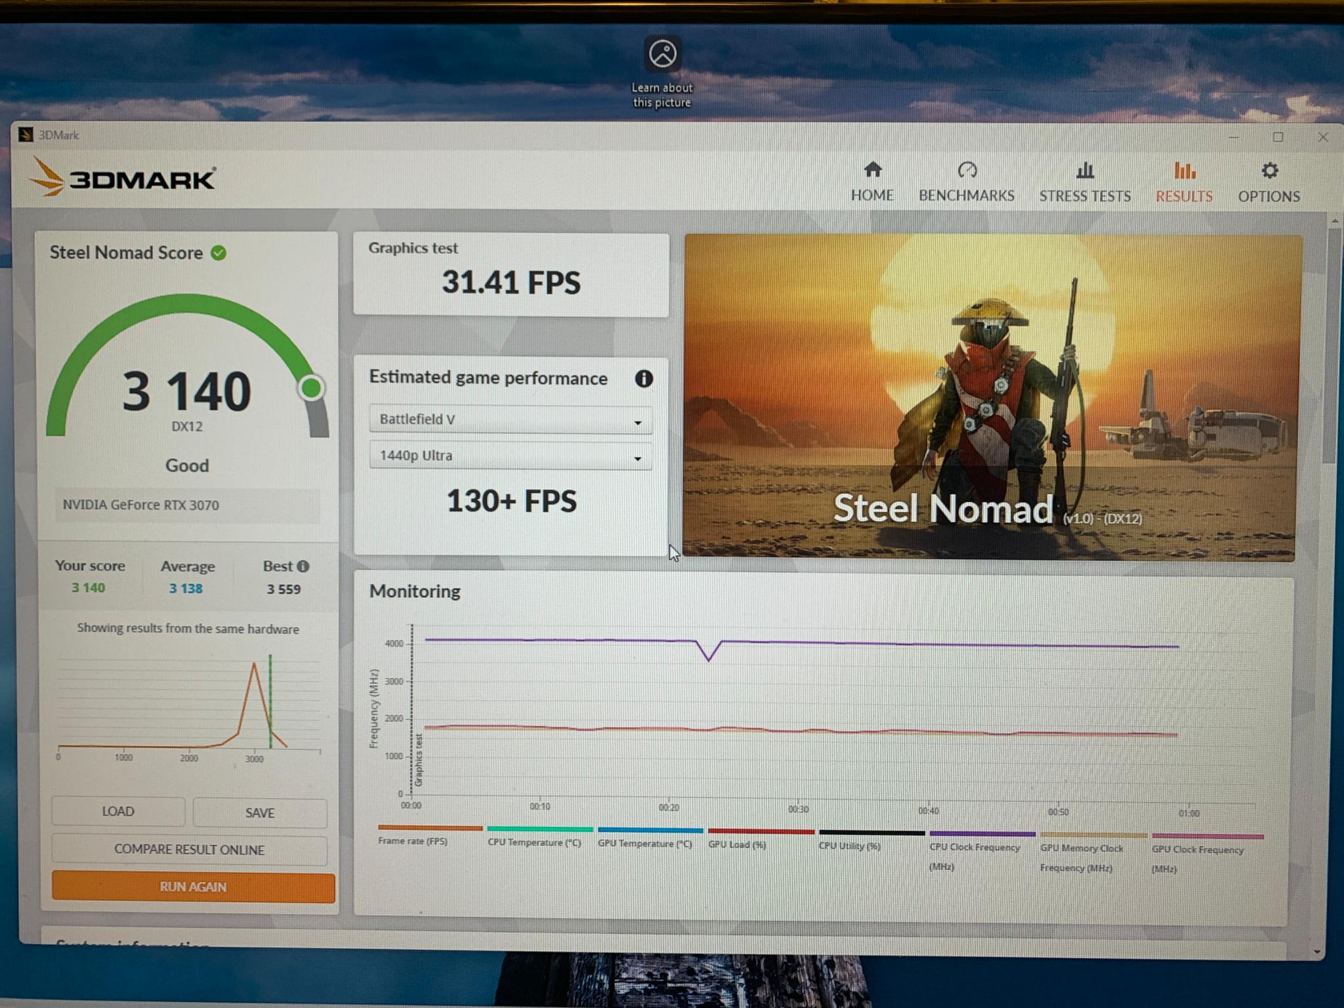Click the Estimated game performance info icon

click(x=644, y=379)
